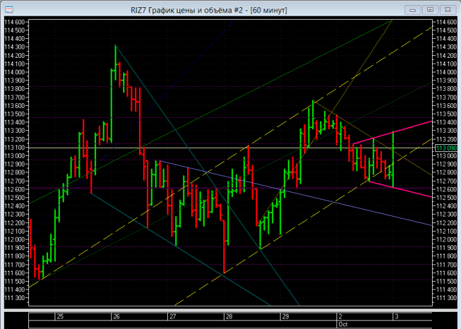Click 113 400 on the left price scale
461x329 pixels.
coord(14,122)
